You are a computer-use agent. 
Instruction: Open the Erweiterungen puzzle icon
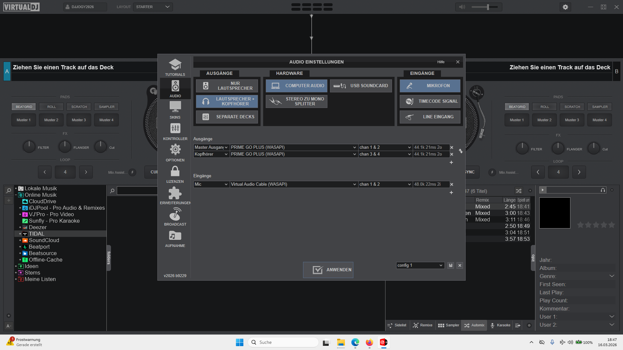click(x=175, y=193)
